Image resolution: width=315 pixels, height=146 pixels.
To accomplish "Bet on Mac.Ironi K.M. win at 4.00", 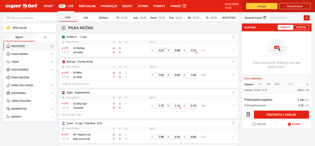I will (190, 137).
